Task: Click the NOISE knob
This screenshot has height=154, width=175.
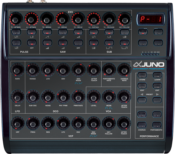Action: coord(48,97)
